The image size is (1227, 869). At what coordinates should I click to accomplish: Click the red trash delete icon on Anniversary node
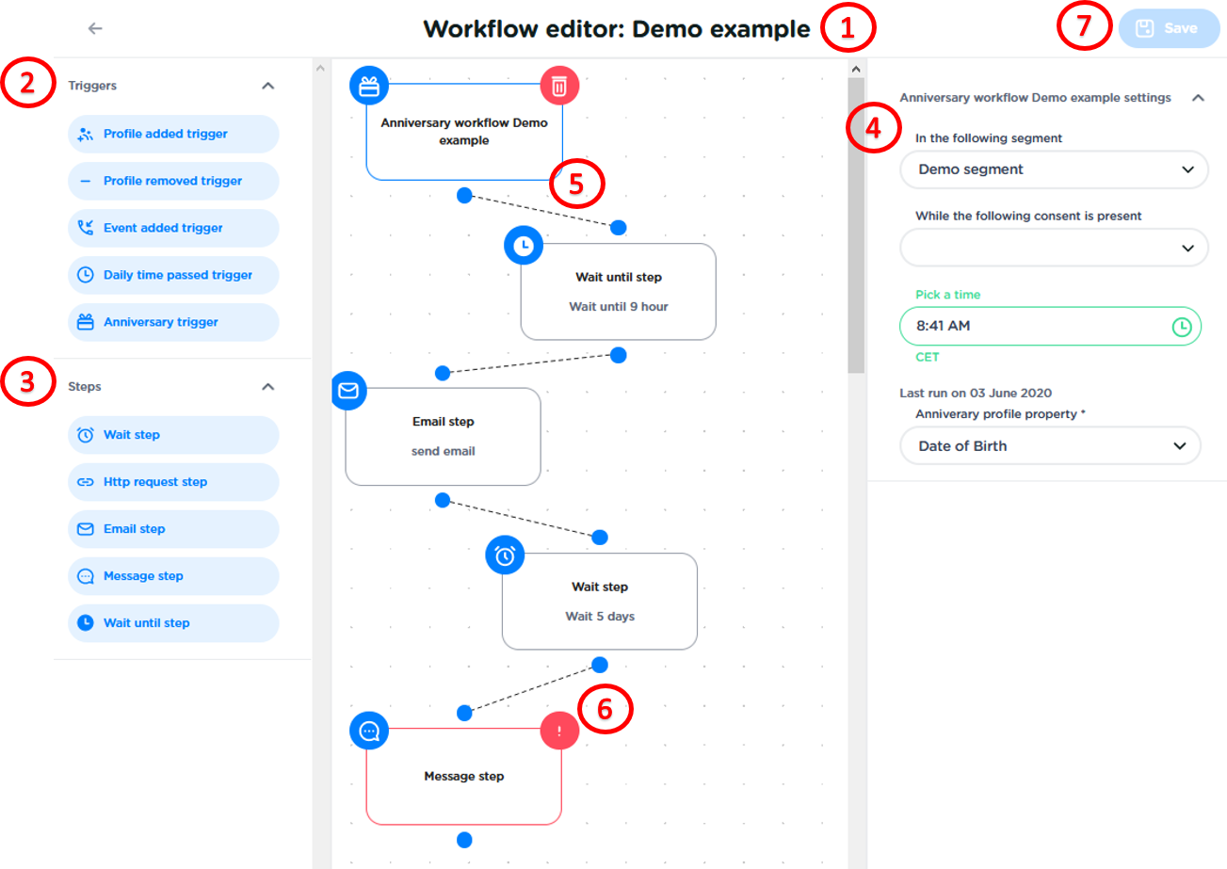pyautogui.click(x=559, y=87)
